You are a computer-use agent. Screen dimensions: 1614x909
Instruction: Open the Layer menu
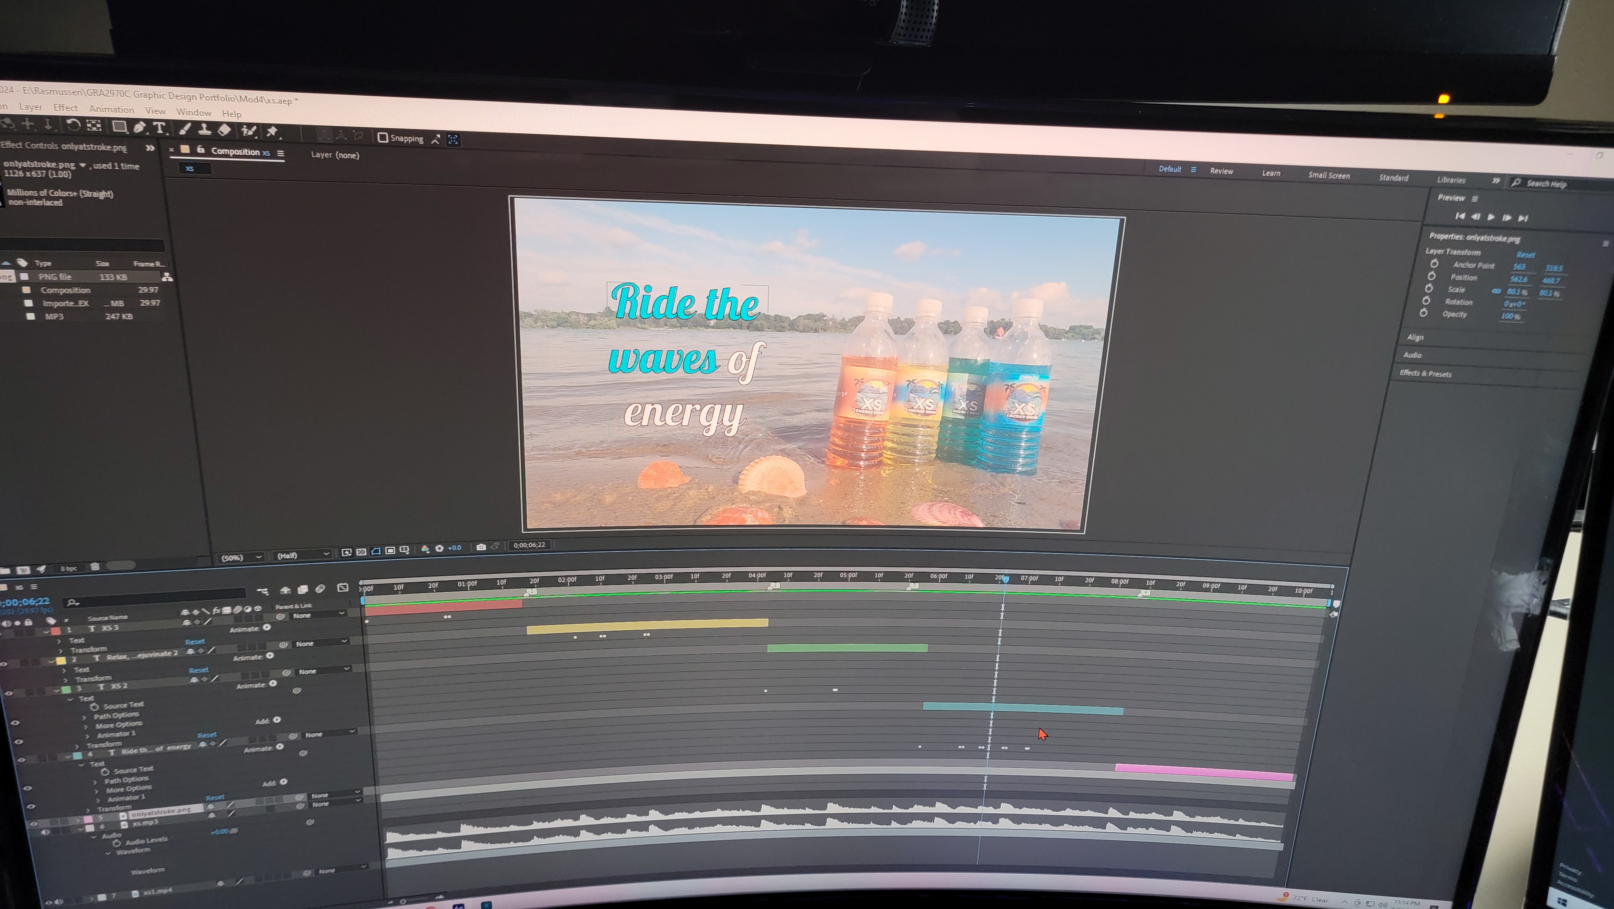click(x=30, y=106)
